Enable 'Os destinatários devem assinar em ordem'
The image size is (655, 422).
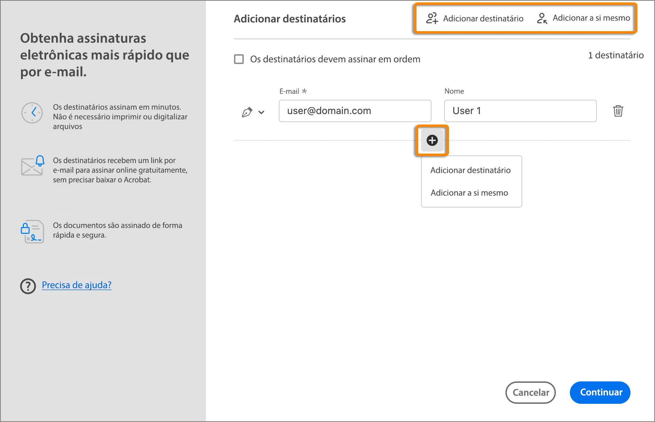(x=239, y=59)
